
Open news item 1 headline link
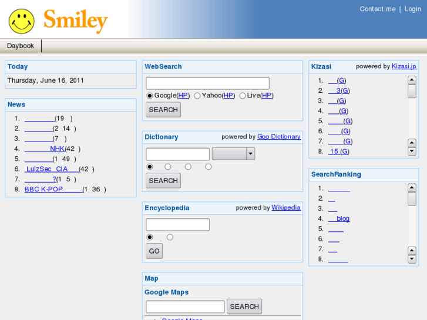(x=39, y=119)
